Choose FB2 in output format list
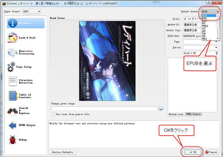223x157 pixels. 209,23
